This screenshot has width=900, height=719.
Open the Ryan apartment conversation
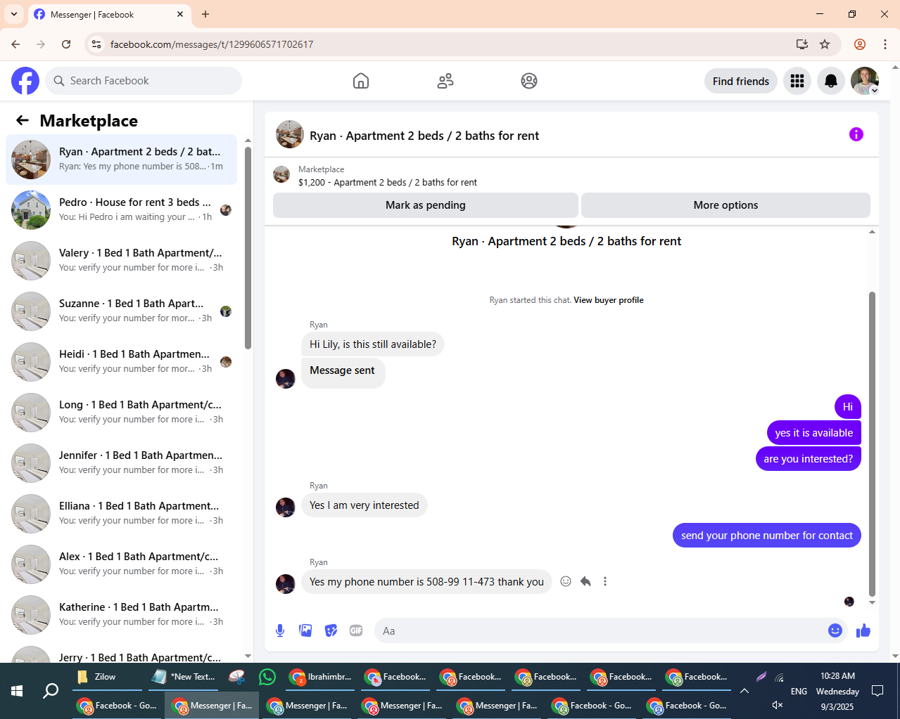121,160
